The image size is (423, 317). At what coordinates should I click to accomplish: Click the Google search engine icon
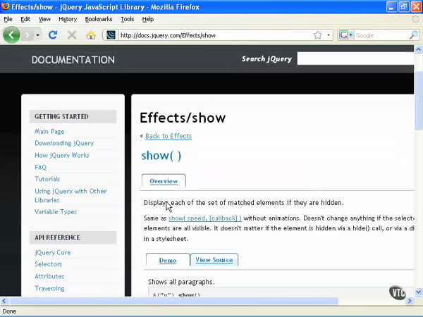pyautogui.click(x=343, y=35)
